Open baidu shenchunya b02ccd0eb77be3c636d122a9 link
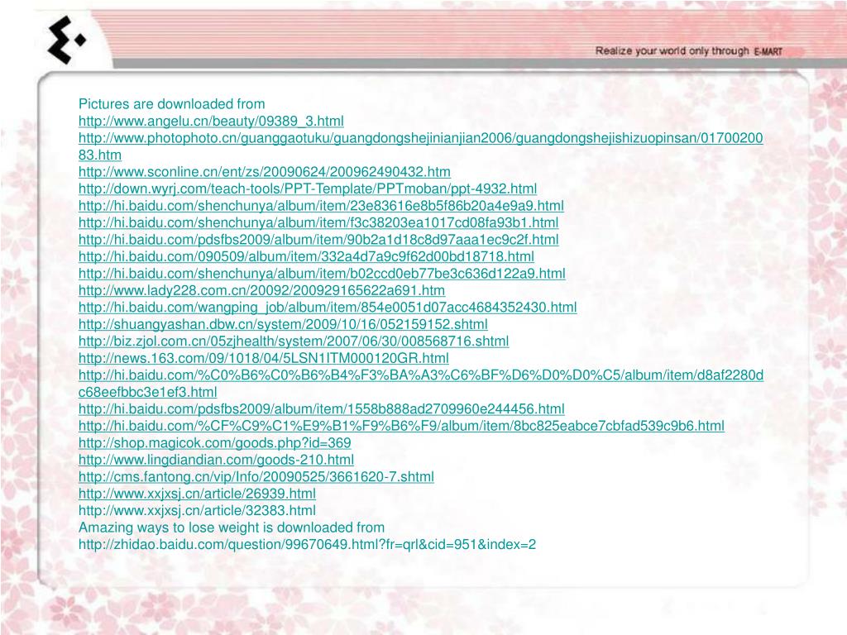The height and width of the screenshot is (635, 847). pos(322,273)
